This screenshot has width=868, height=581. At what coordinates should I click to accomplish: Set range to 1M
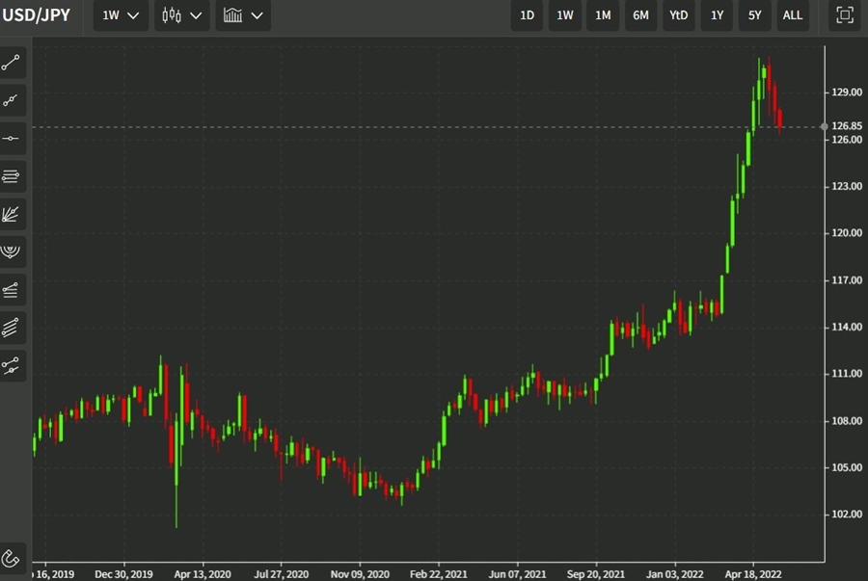point(603,15)
